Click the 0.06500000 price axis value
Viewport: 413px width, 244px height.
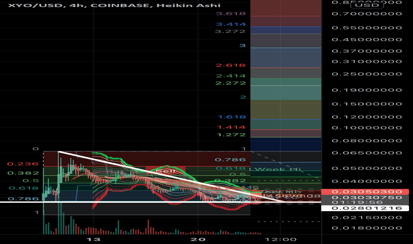tap(367, 153)
